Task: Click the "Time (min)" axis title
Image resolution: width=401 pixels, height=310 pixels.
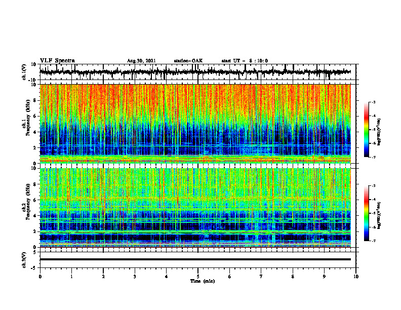Action: 203,281
